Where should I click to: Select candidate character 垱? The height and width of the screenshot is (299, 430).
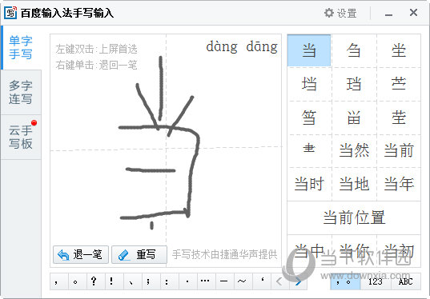[309, 84]
